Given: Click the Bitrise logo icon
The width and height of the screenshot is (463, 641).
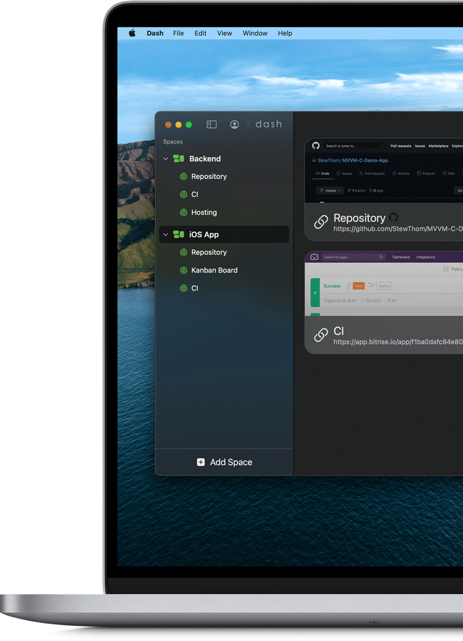Looking at the screenshot, I should (x=314, y=257).
